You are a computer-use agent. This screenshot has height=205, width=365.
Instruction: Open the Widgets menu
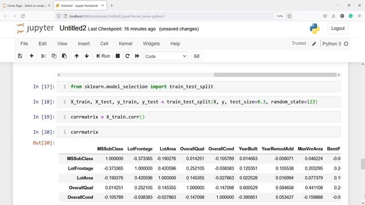click(x=151, y=44)
